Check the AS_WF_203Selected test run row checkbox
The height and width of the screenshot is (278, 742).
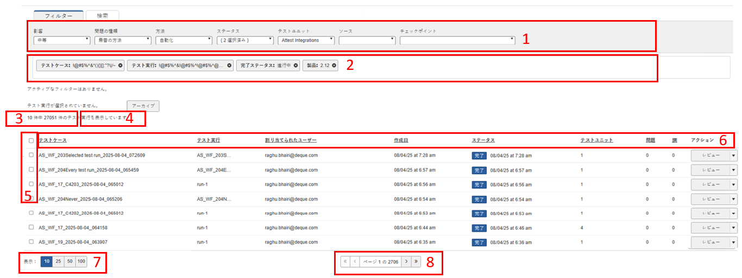point(32,155)
